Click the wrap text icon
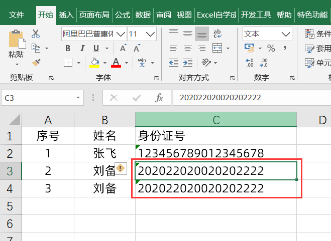The width and height of the screenshot is (331, 241). tap(217, 34)
